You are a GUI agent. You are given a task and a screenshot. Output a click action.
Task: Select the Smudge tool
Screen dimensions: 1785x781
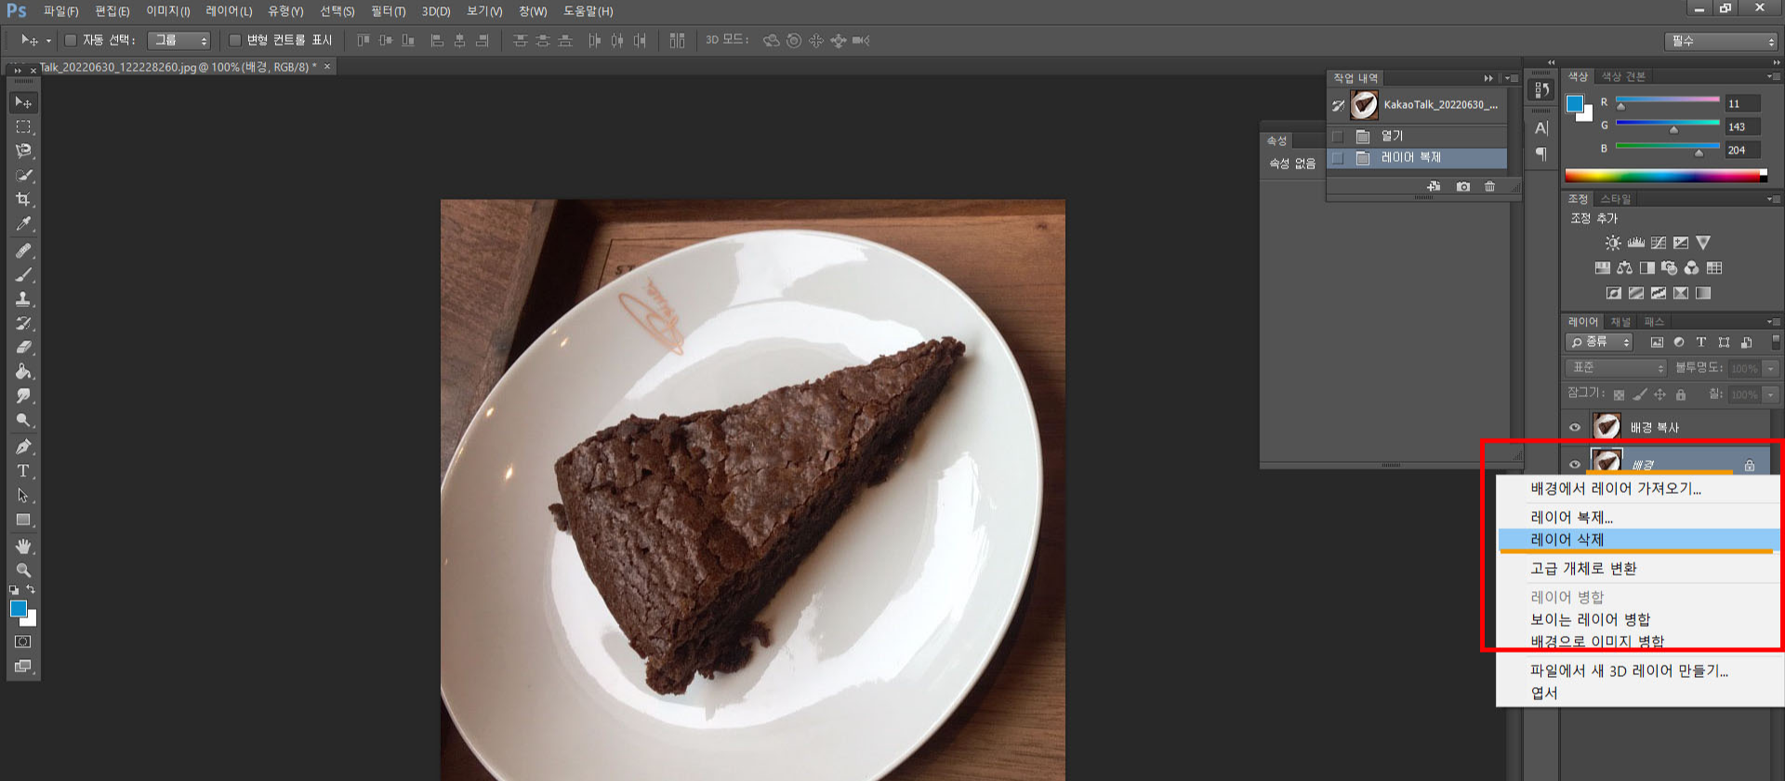[23, 396]
